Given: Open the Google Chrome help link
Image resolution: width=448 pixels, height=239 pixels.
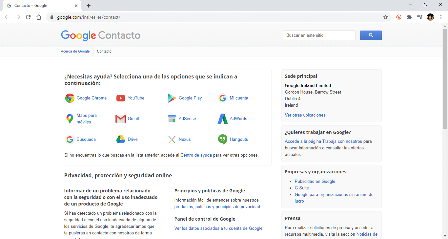Looking at the screenshot, I should tap(92, 98).
